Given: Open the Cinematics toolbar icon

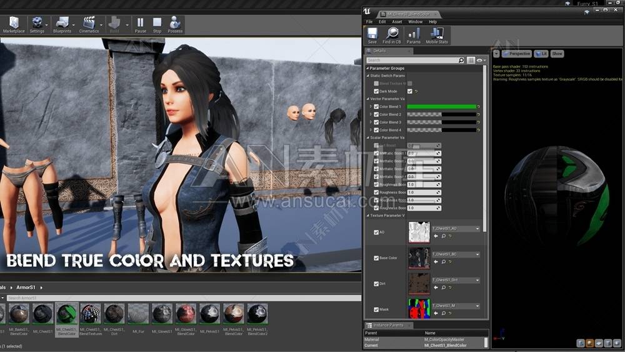Looking at the screenshot, I should click(89, 24).
